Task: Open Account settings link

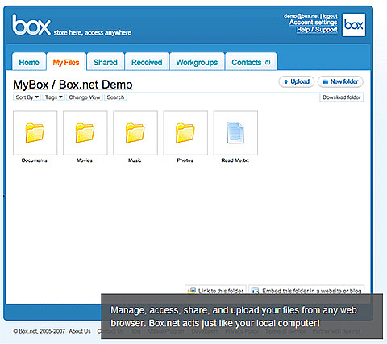Action: (314, 23)
